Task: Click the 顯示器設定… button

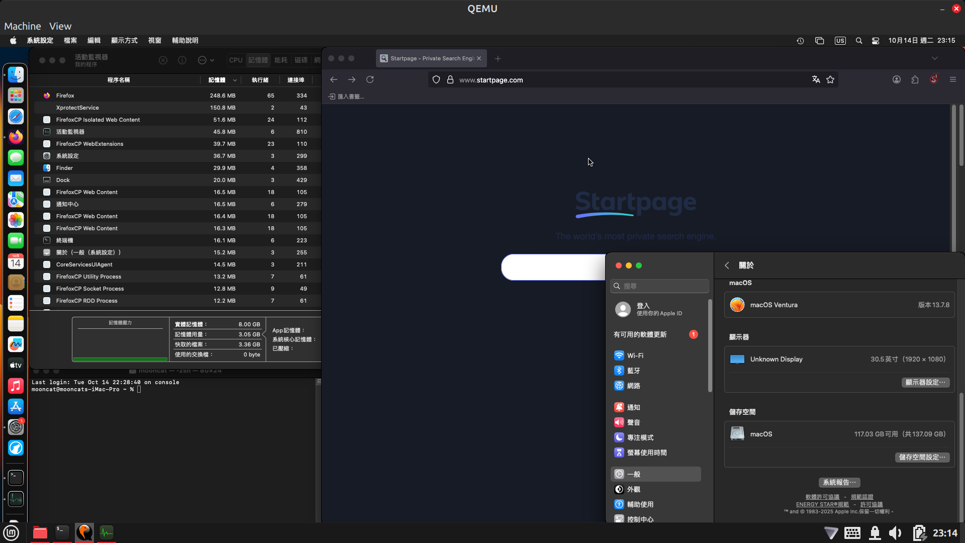Action: [x=925, y=383]
